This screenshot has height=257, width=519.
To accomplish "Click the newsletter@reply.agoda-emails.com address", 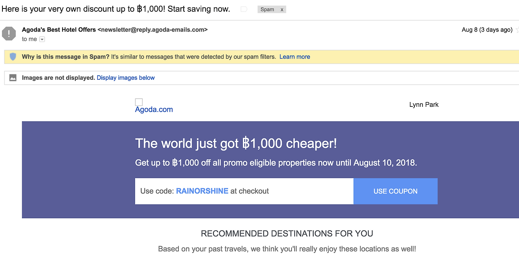I will tap(152, 30).
